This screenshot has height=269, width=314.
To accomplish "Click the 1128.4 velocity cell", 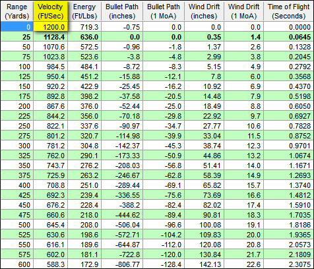I will pyautogui.click(x=50, y=37).
